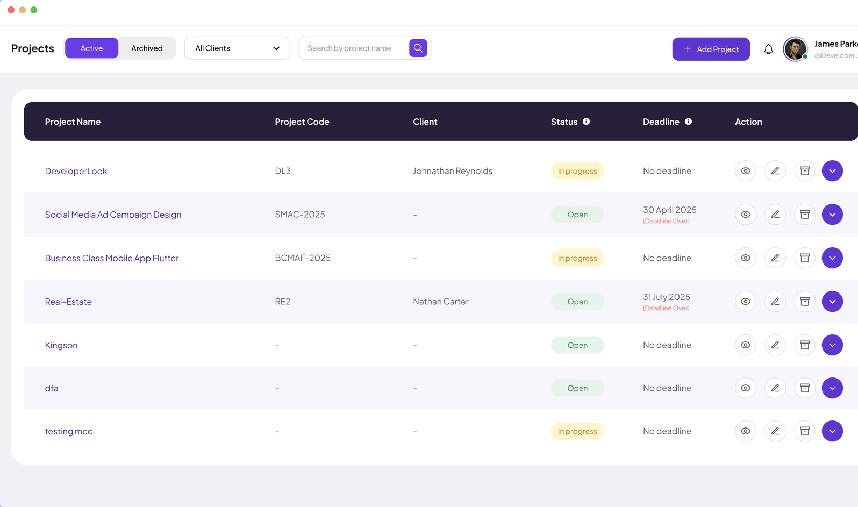Click the Status column info icon

587,122
